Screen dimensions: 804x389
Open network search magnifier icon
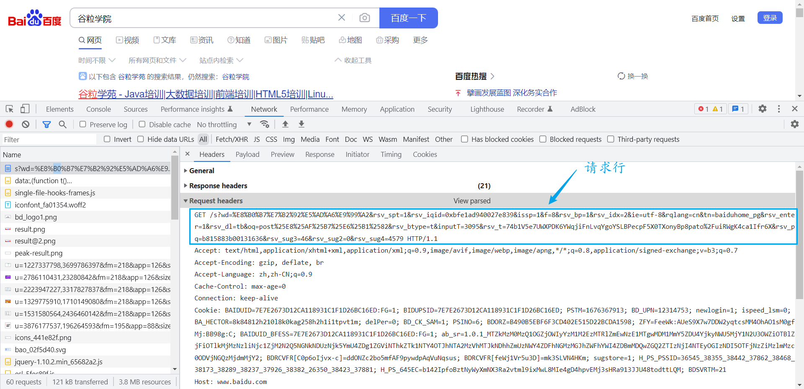tap(62, 124)
